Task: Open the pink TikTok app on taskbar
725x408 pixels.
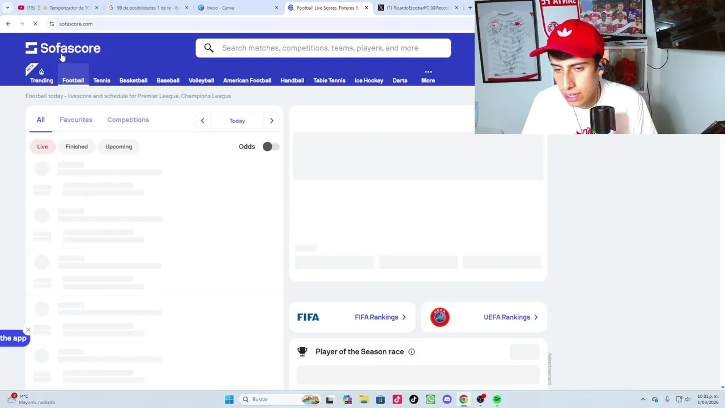Action: (x=397, y=399)
